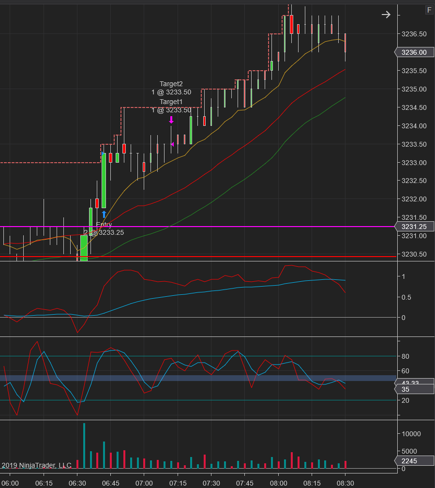Click the 3232.50 price axis label
Screen dimensions: 435x488
click(414, 181)
